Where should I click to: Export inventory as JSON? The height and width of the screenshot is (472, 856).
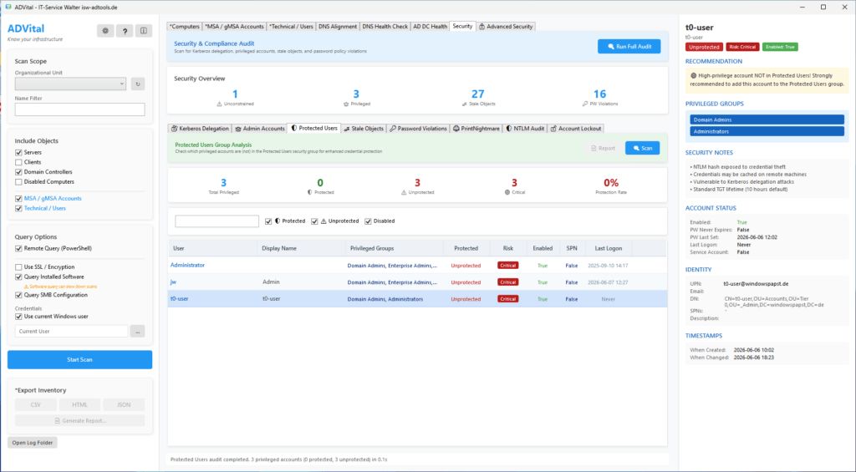tap(124, 405)
